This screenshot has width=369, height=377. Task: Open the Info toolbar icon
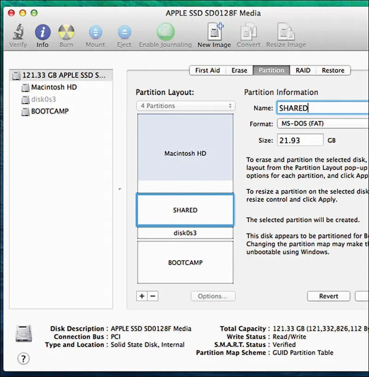pos(42,33)
